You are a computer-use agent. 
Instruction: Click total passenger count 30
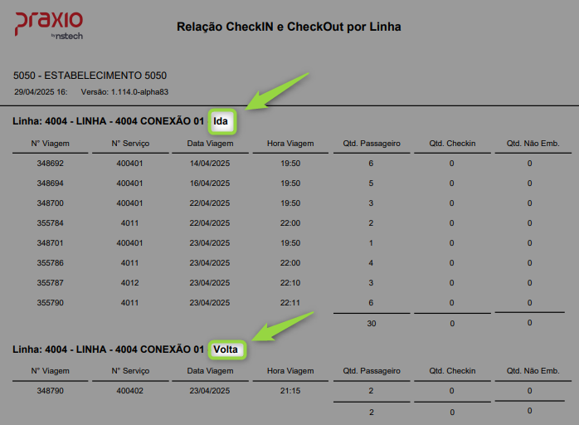pos(372,324)
